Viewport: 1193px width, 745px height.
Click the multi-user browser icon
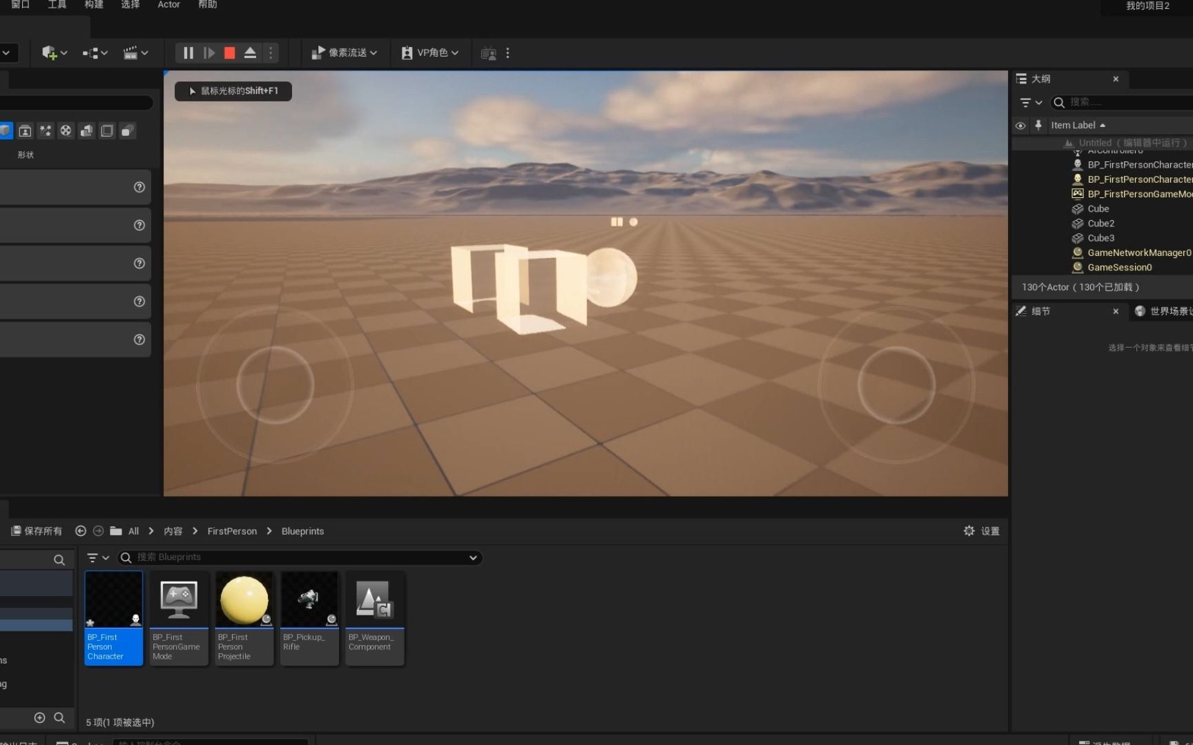488,53
